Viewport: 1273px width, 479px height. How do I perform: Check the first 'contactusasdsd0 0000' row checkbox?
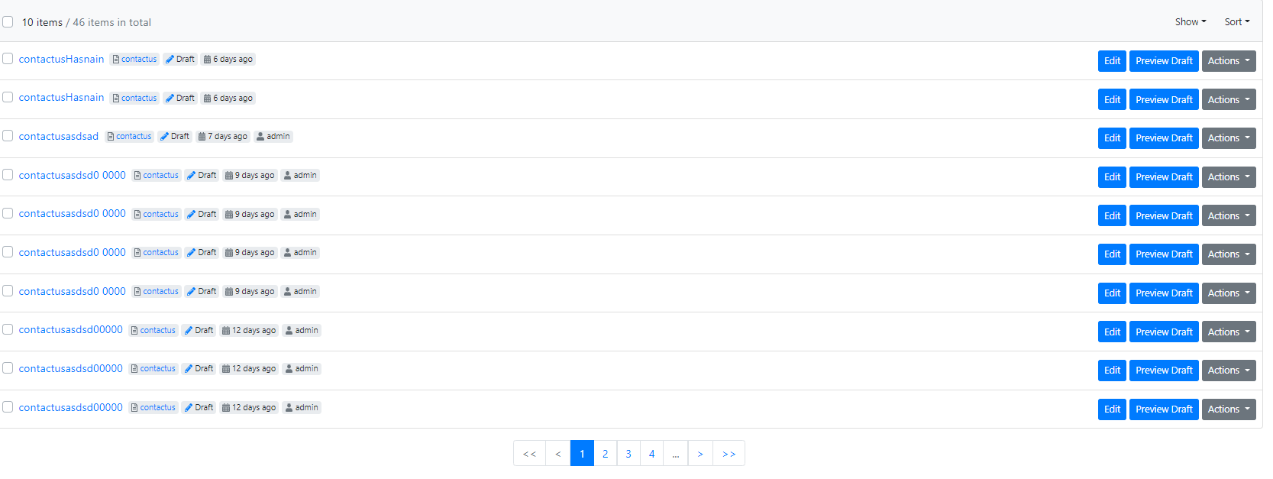[x=8, y=175]
